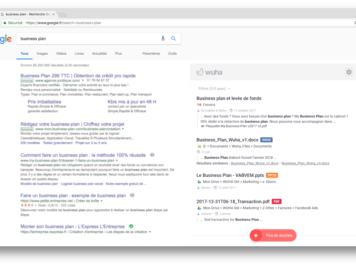Open dropdown arrow next to agence-juridique.com URL
The width and height of the screenshot is (356, 267).
[x=83, y=80]
